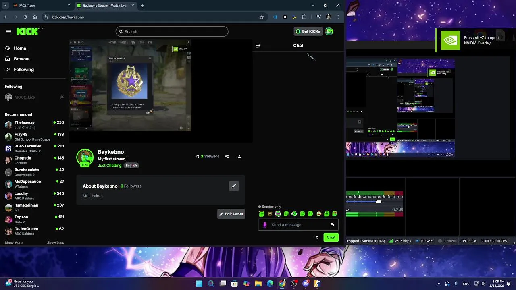Click the Get KICKs button
The height and width of the screenshot is (290, 516).
308,31
